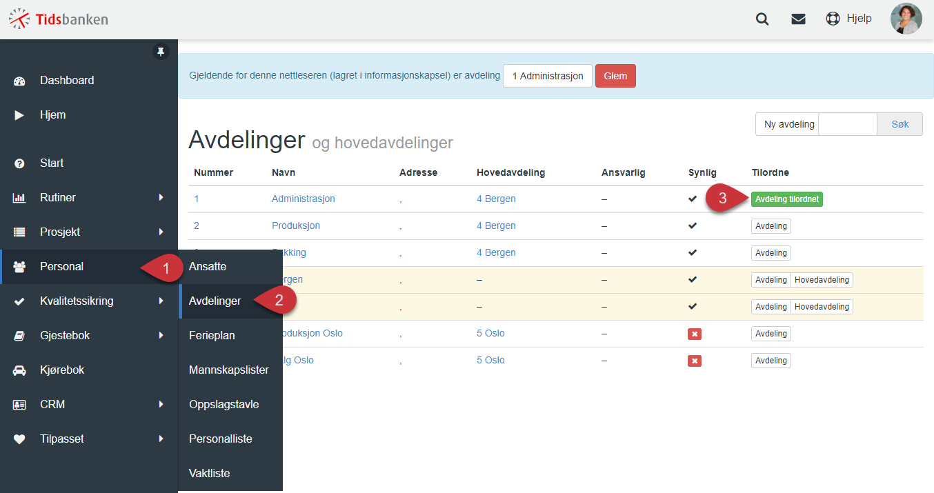This screenshot has width=934, height=493.
Task: Expand the CRM submenu arrow
Action: [x=161, y=404]
